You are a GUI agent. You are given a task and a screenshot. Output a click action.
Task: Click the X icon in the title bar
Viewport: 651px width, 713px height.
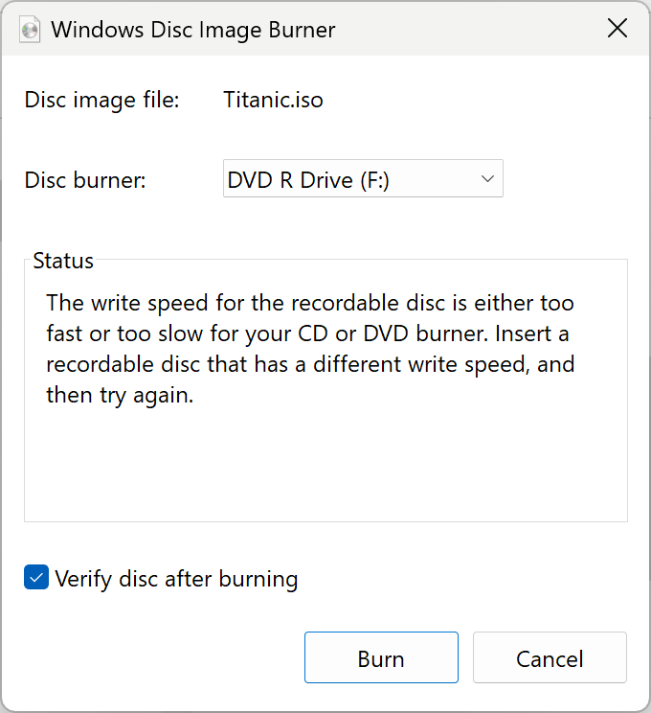617,29
